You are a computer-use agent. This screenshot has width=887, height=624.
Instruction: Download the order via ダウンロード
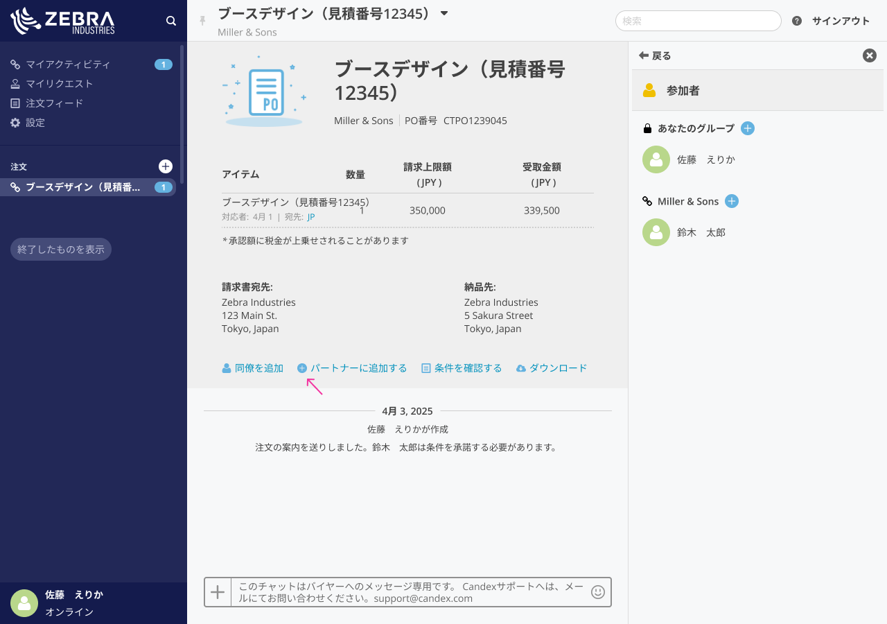tap(552, 368)
